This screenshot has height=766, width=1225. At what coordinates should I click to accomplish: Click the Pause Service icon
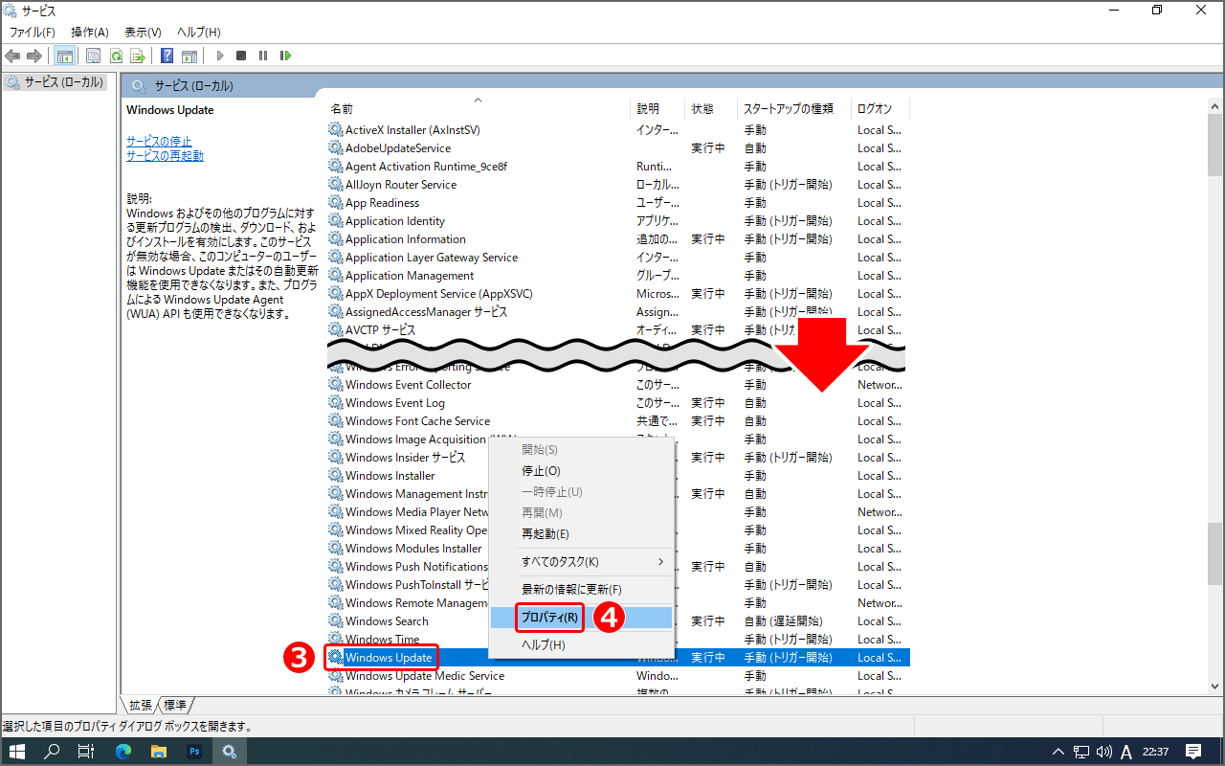[x=263, y=56]
